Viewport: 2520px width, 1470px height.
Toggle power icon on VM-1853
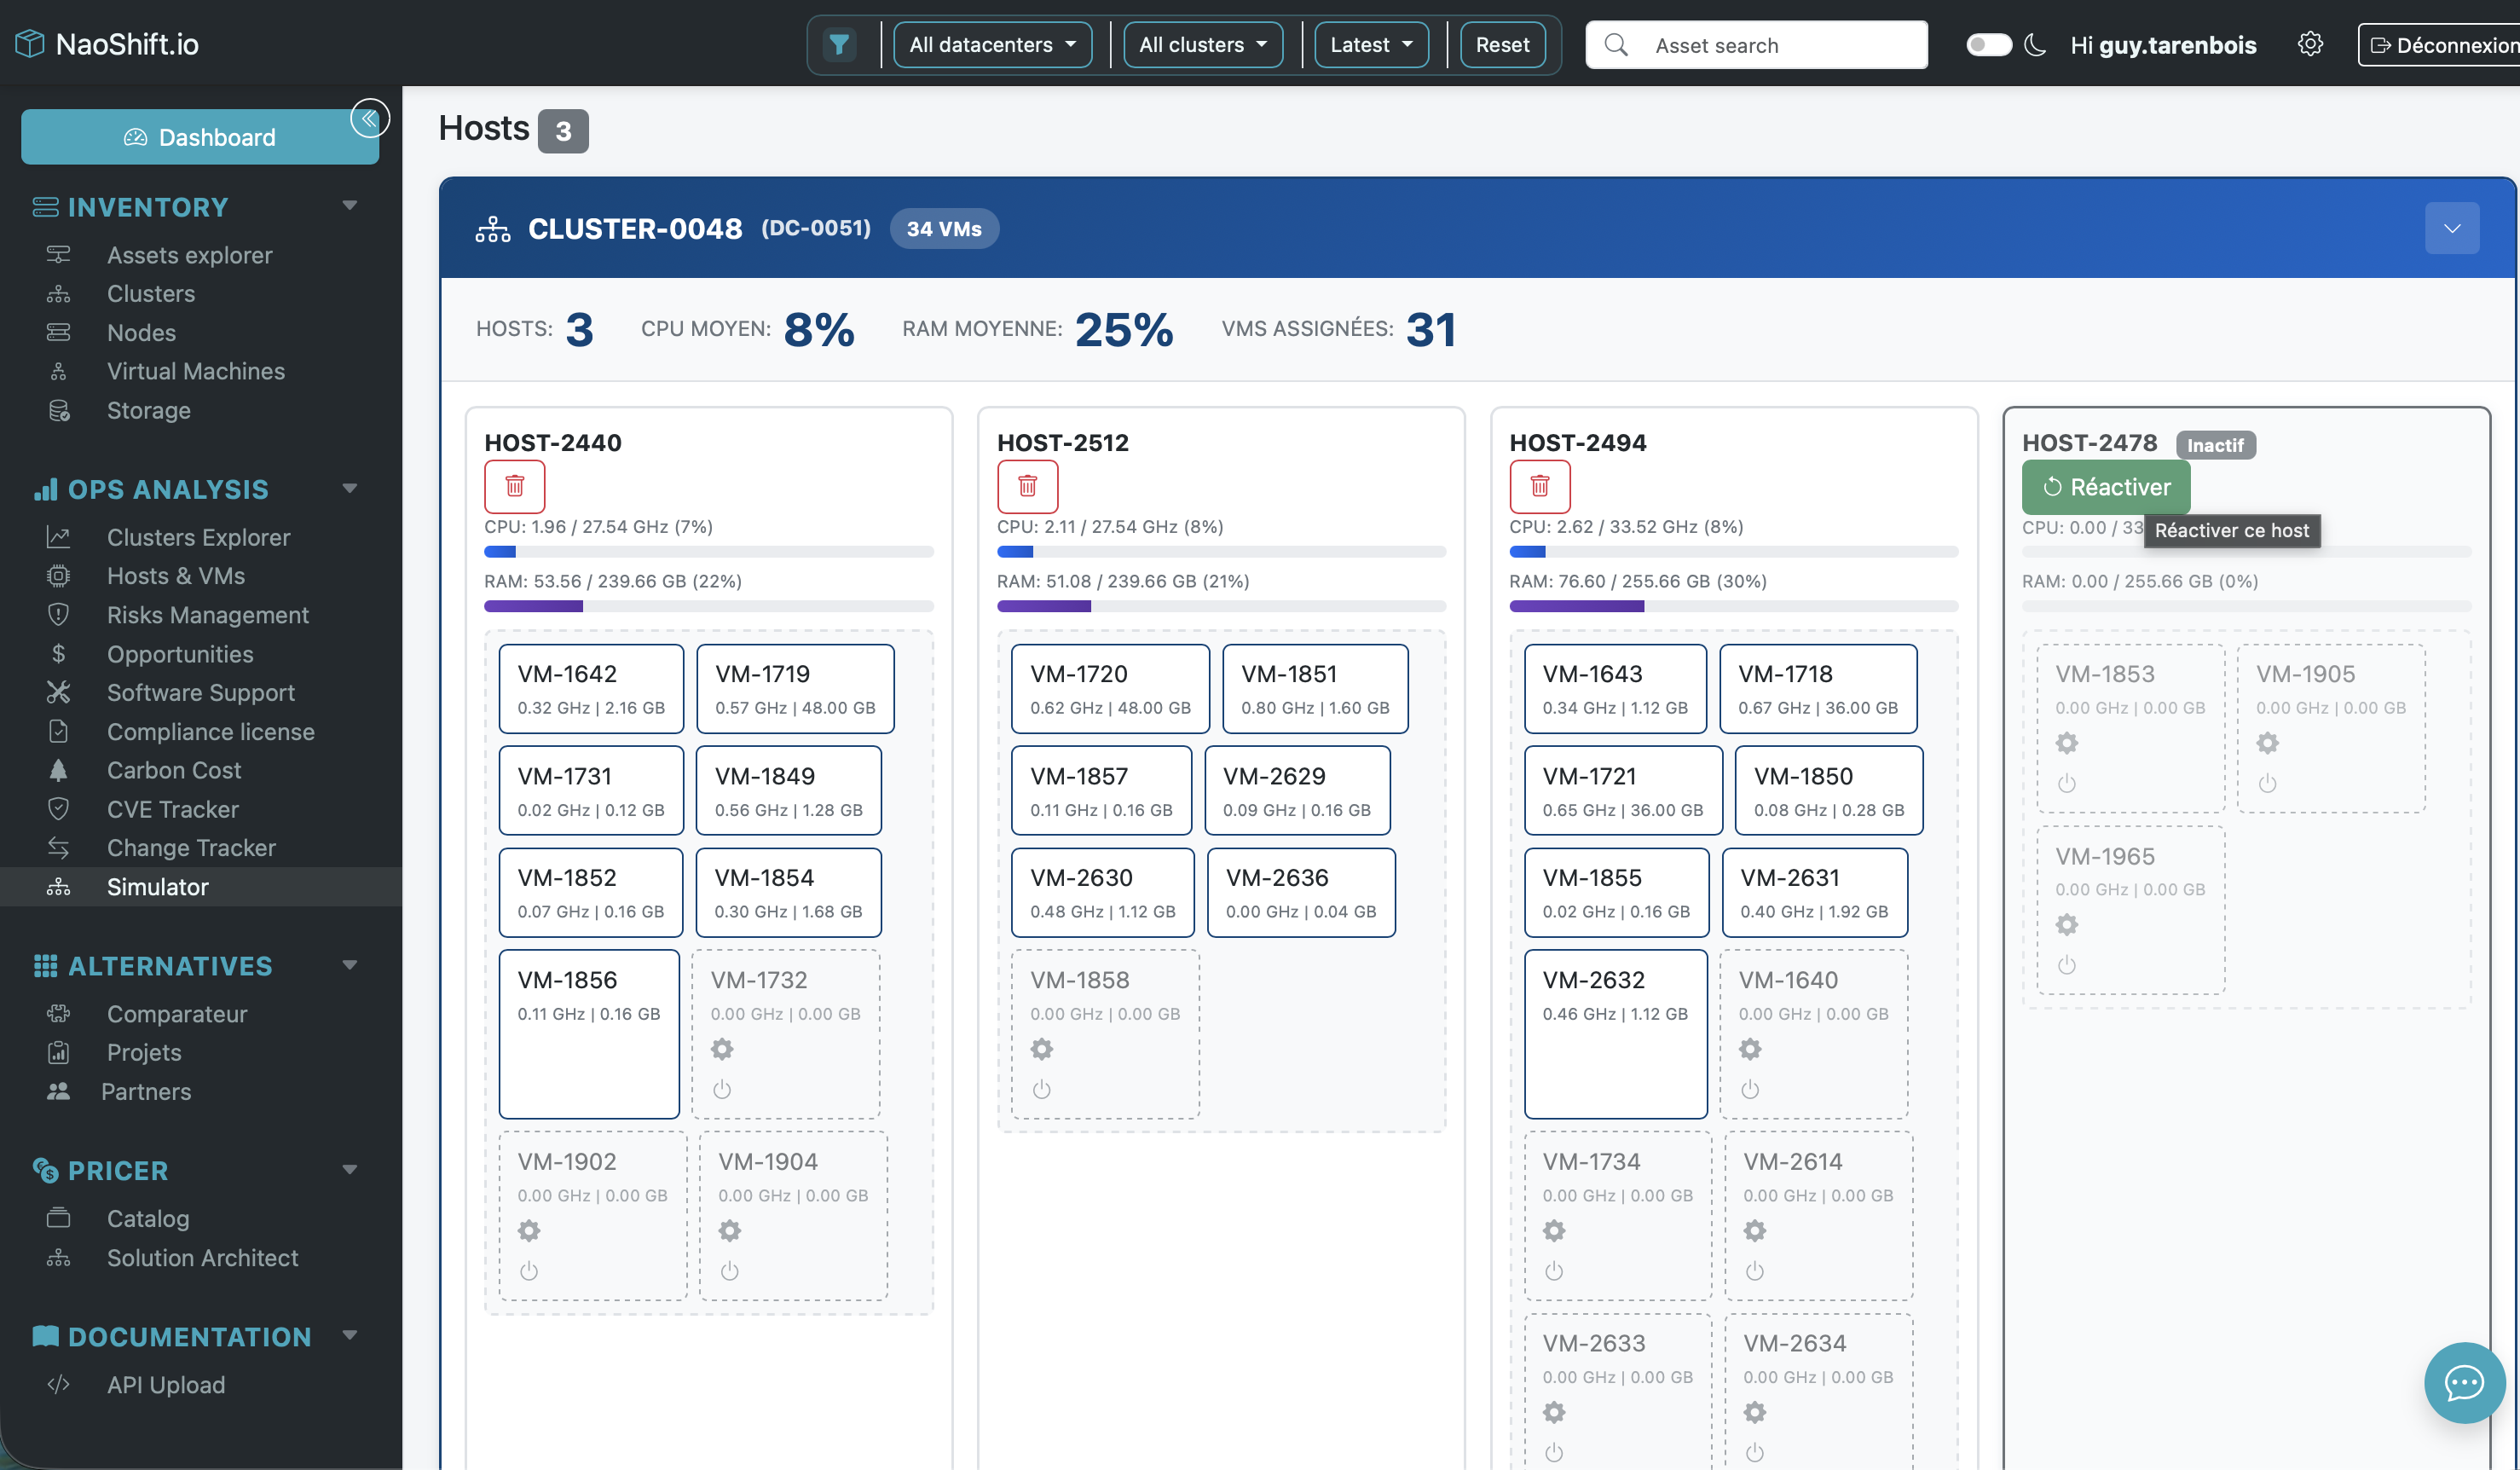pyautogui.click(x=2066, y=783)
